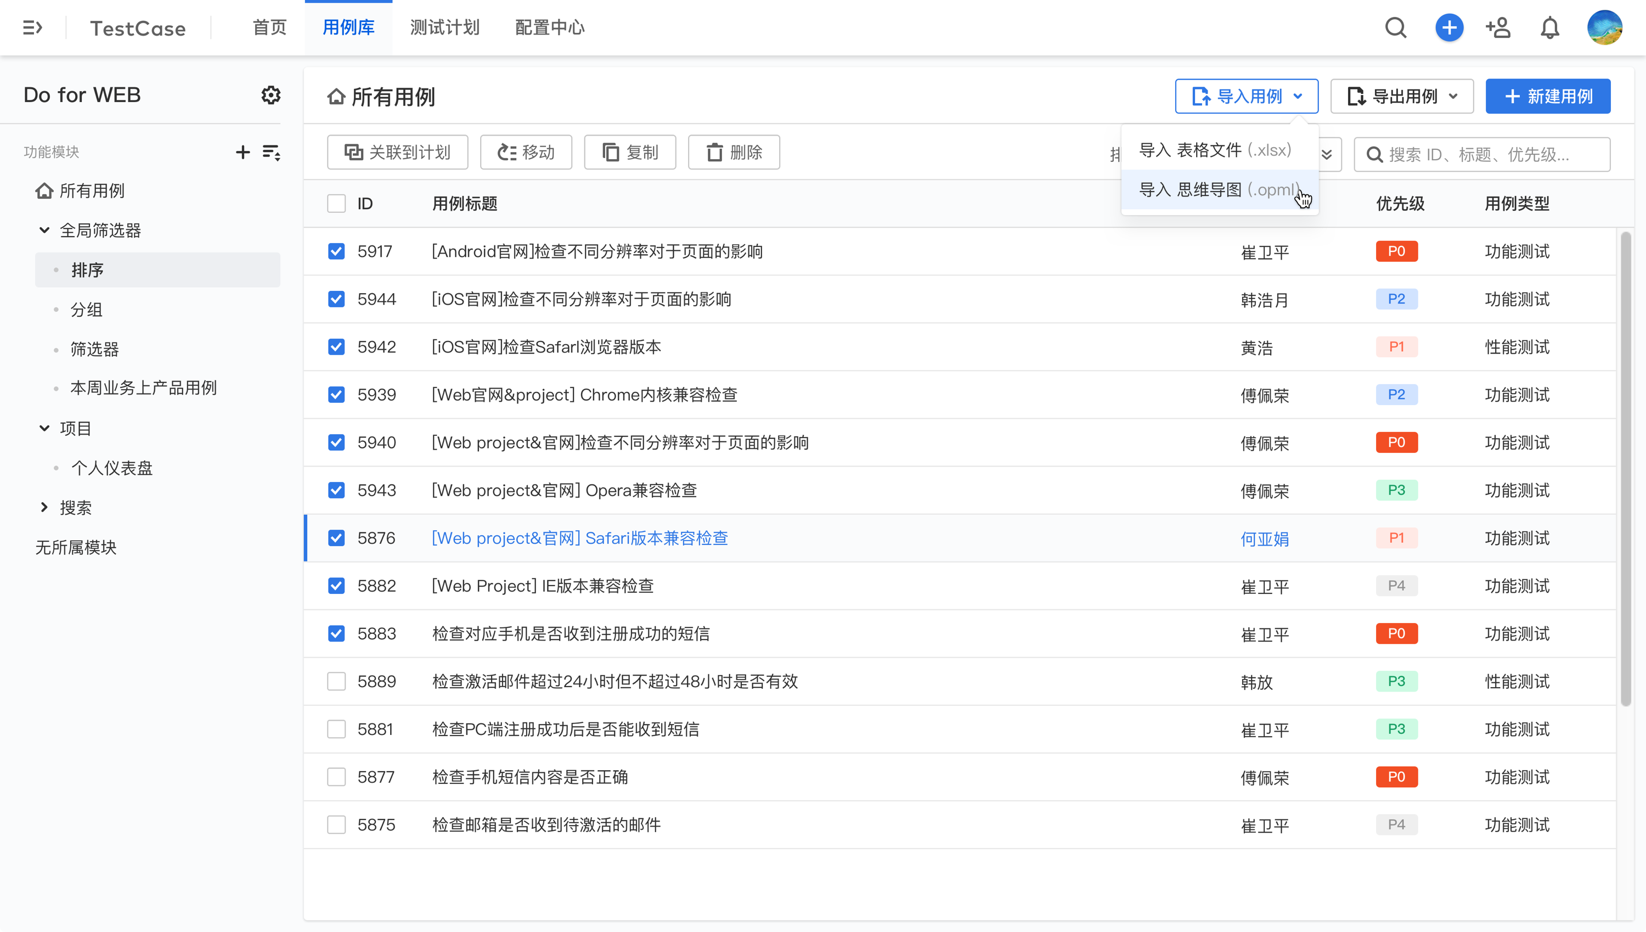The image size is (1646, 932).
Task: Add a new function module
Action: 243,151
